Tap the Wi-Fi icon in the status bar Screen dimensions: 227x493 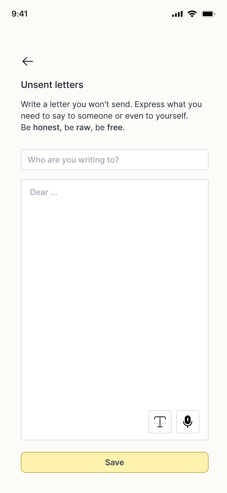click(x=192, y=14)
